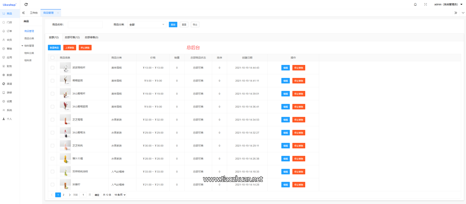Click the 新建商品 button
This screenshot has height=204, width=466.
click(54, 47)
